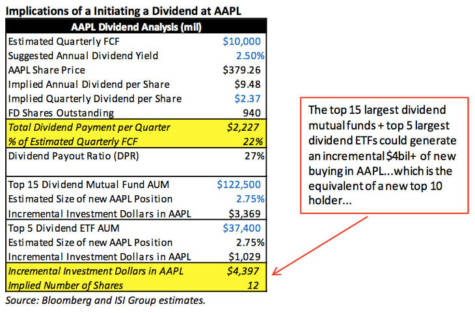The height and width of the screenshot is (313, 475).
Task: Click 'Implied Number of Shares' label
Action: coord(66,286)
